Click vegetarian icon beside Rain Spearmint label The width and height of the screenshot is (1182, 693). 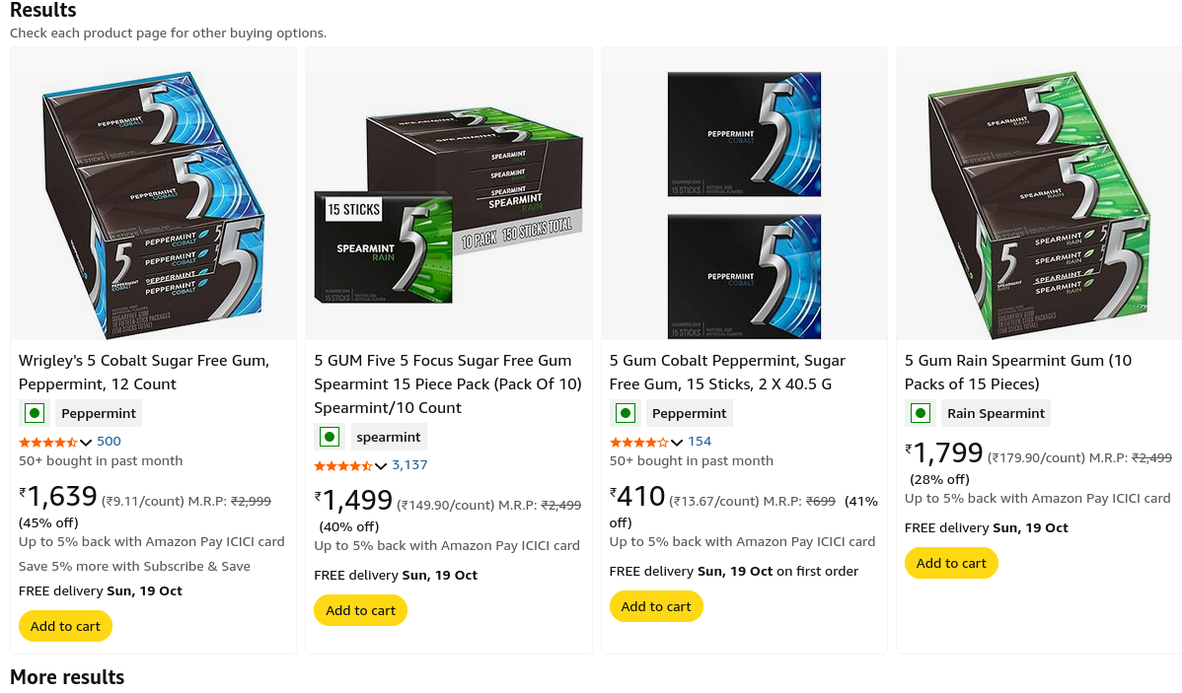coord(921,413)
